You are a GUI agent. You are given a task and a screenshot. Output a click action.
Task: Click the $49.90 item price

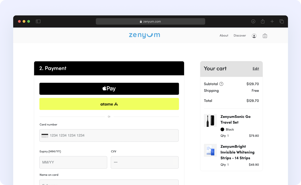(x=254, y=165)
